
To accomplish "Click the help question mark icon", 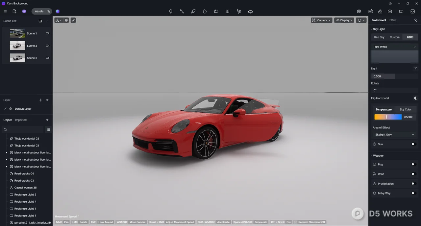I will click(390, 3).
